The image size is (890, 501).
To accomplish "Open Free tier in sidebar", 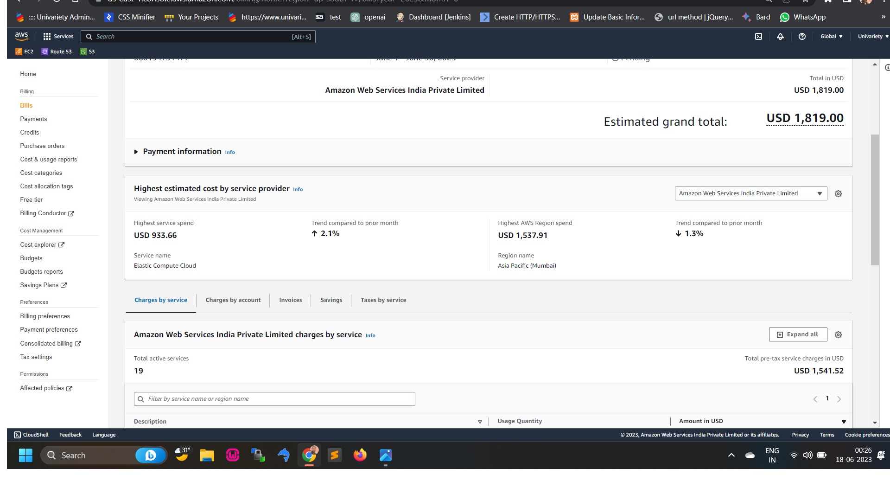I will (x=32, y=200).
